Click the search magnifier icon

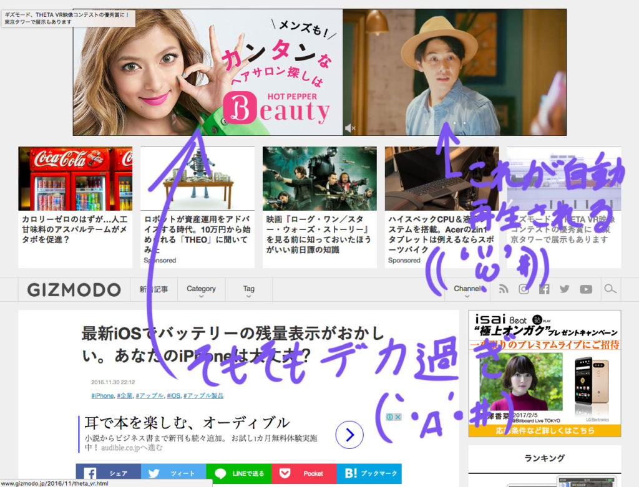(610, 289)
